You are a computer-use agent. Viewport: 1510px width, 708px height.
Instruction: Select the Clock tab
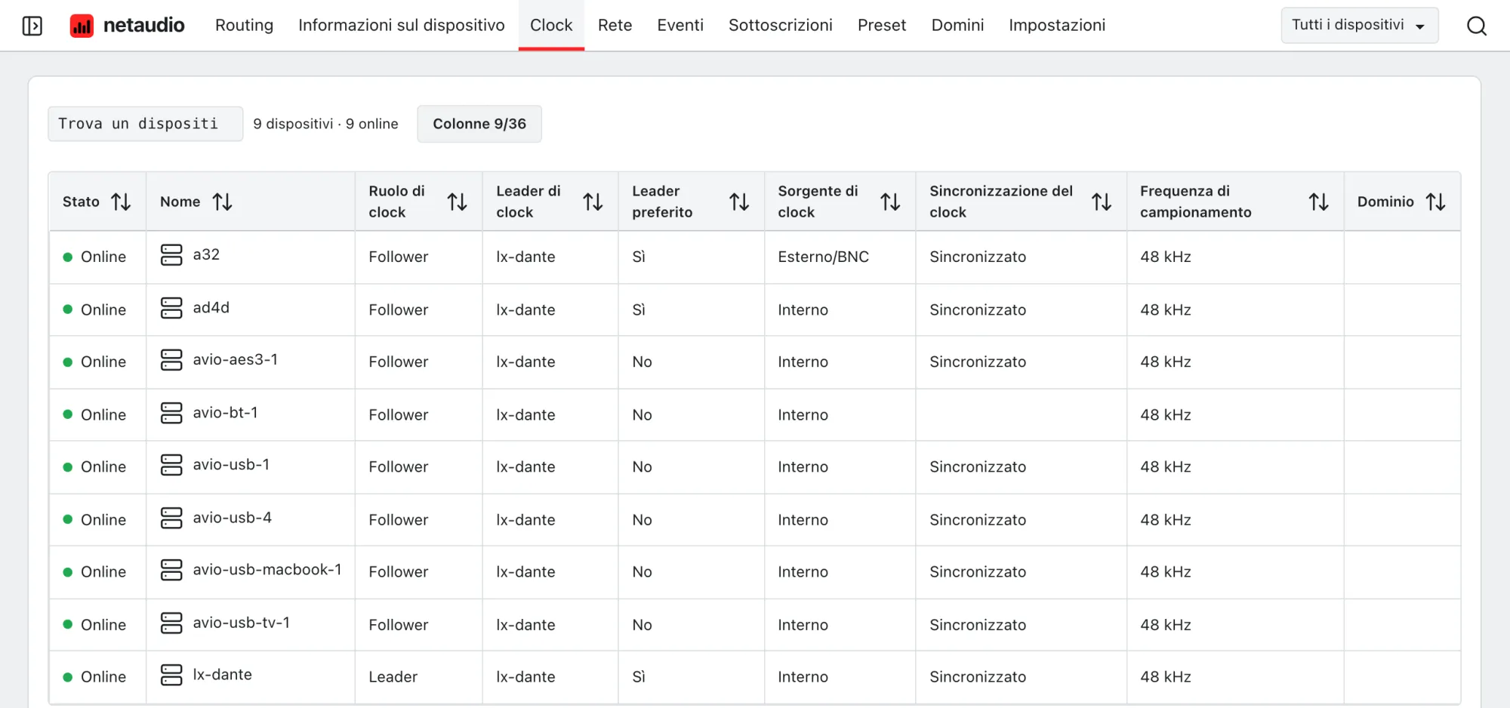pos(551,25)
